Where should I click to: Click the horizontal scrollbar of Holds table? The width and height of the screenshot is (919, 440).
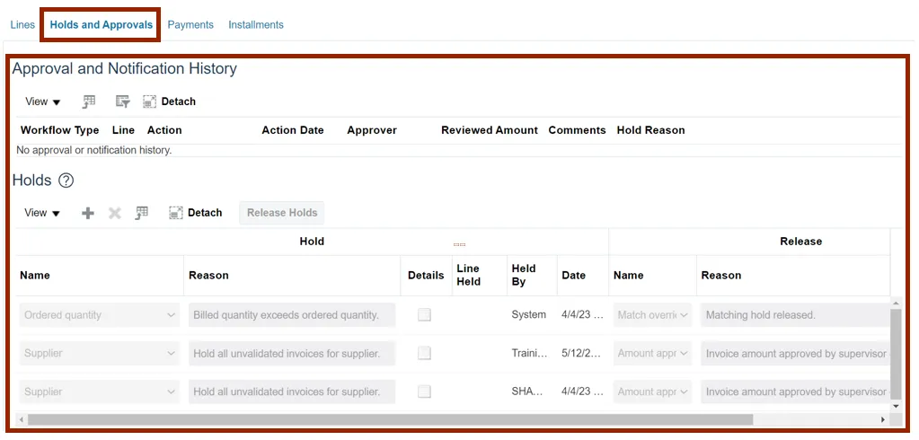[386, 419]
